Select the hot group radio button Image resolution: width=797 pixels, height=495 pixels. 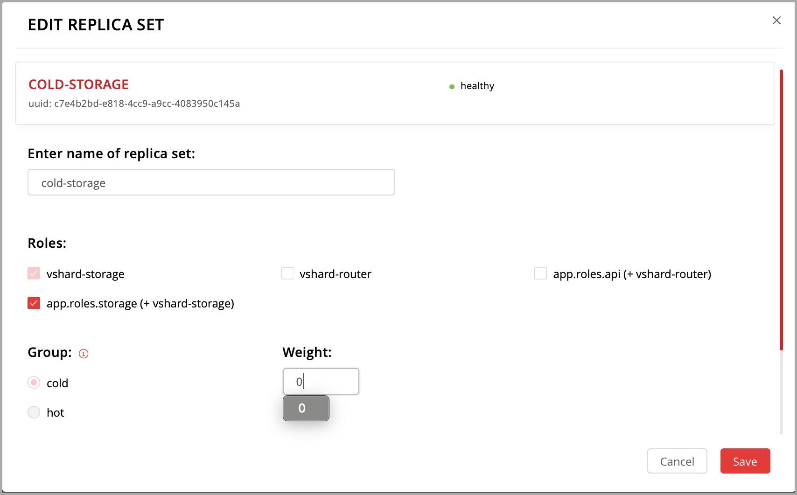coord(34,412)
